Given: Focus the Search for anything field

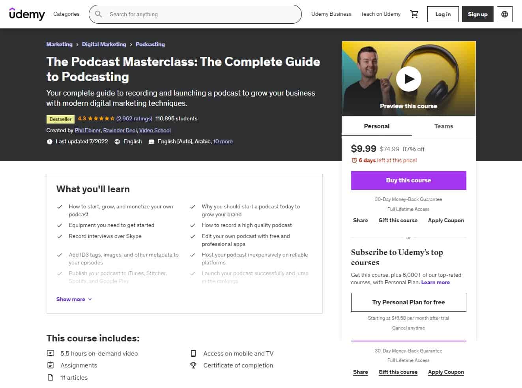Looking at the screenshot, I should point(195,14).
